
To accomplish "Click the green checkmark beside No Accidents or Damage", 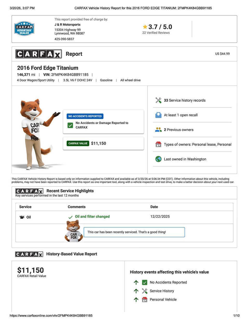I will (70, 125).
